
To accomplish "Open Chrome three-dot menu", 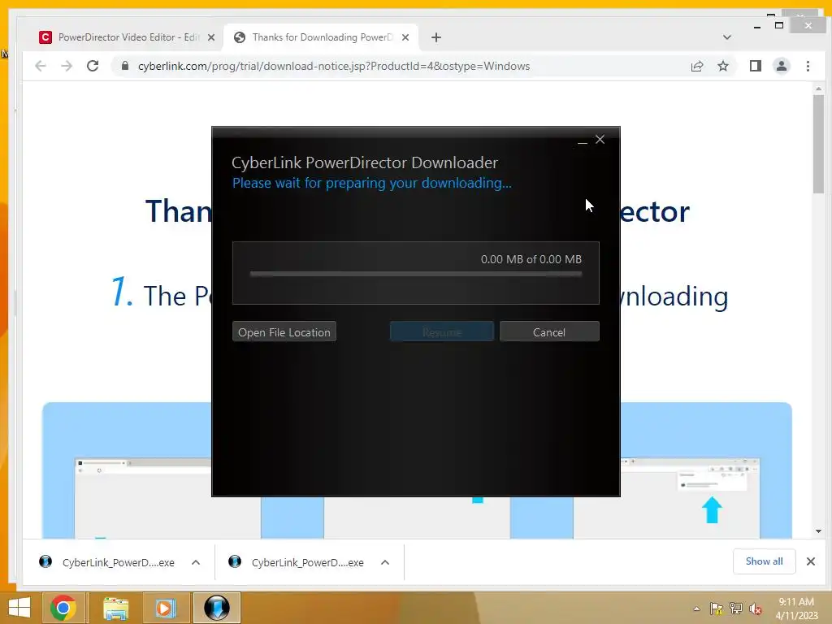I will pos(808,66).
